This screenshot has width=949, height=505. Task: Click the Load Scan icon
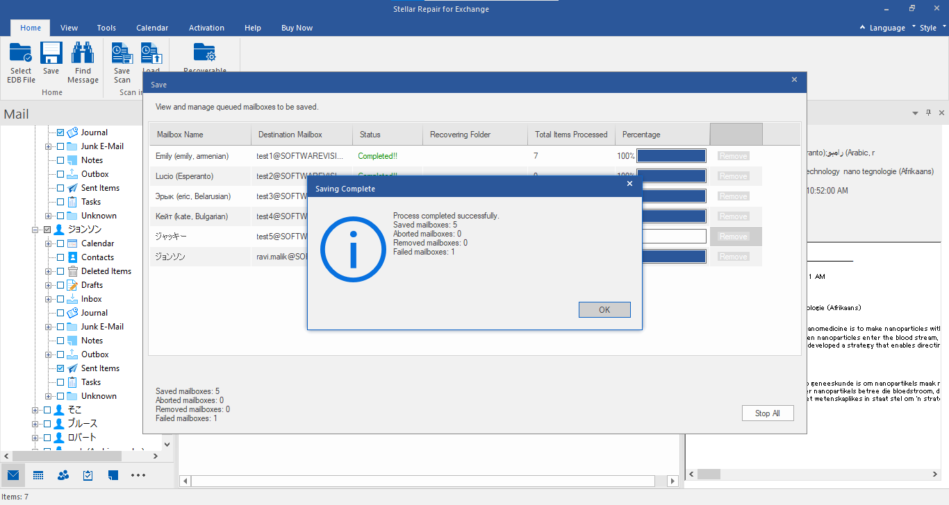(151, 53)
